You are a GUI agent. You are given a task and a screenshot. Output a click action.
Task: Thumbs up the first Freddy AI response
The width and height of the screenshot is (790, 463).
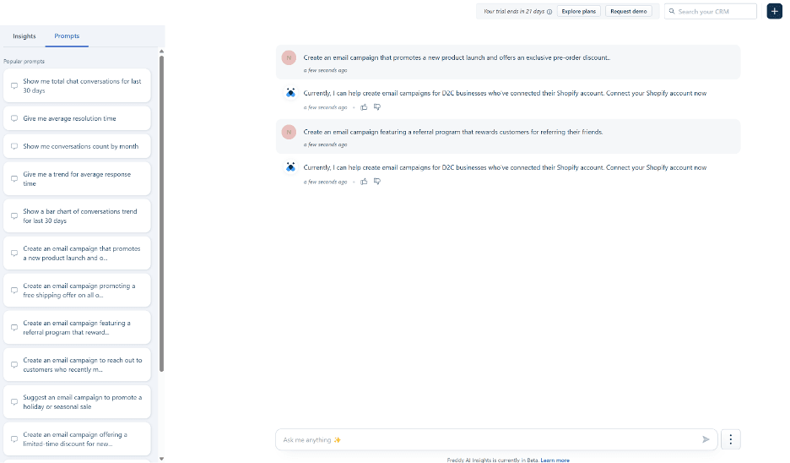point(364,107)
